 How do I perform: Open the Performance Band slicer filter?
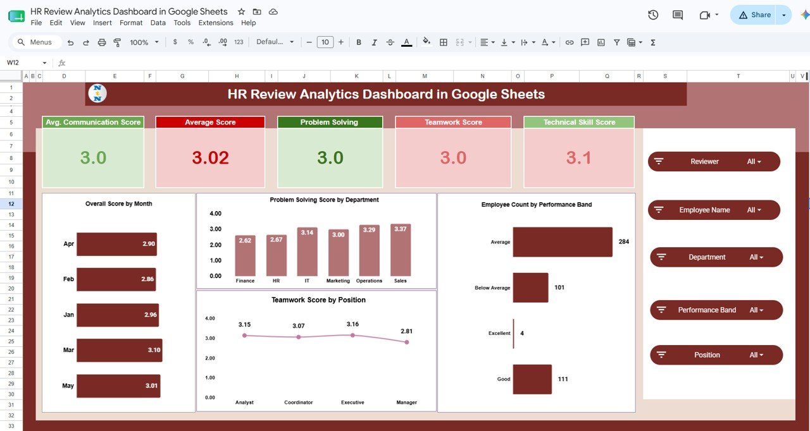click(x=716, y=310)
